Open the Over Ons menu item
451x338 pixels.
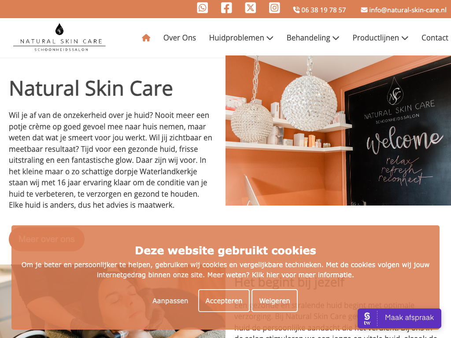tap(180, 38)
